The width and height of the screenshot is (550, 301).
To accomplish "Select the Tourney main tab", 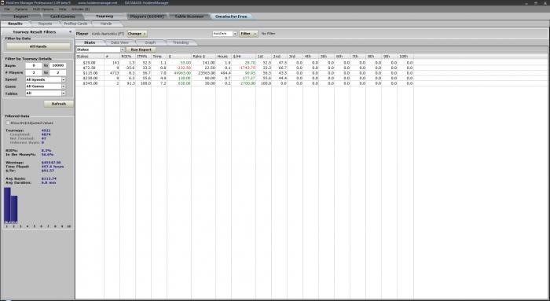I will tap(104, 17).
